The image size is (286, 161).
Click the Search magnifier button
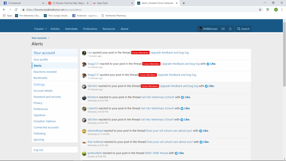click(x=243, y=29)
